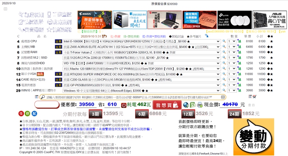Screen dimensions: 288x156
Task: Open the MSI laptop banner
Action: pyautogui.click(x=164, y=20)
